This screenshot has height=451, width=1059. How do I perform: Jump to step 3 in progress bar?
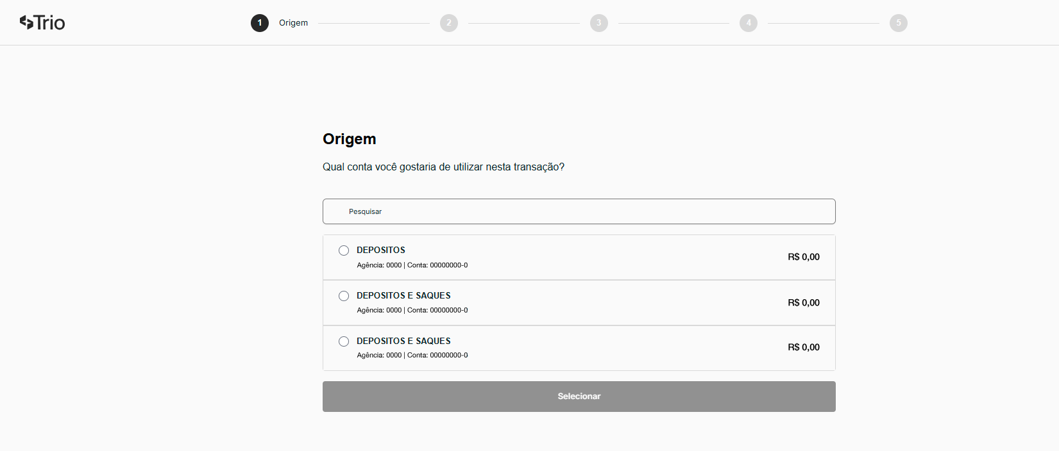(x=599, y=23)
